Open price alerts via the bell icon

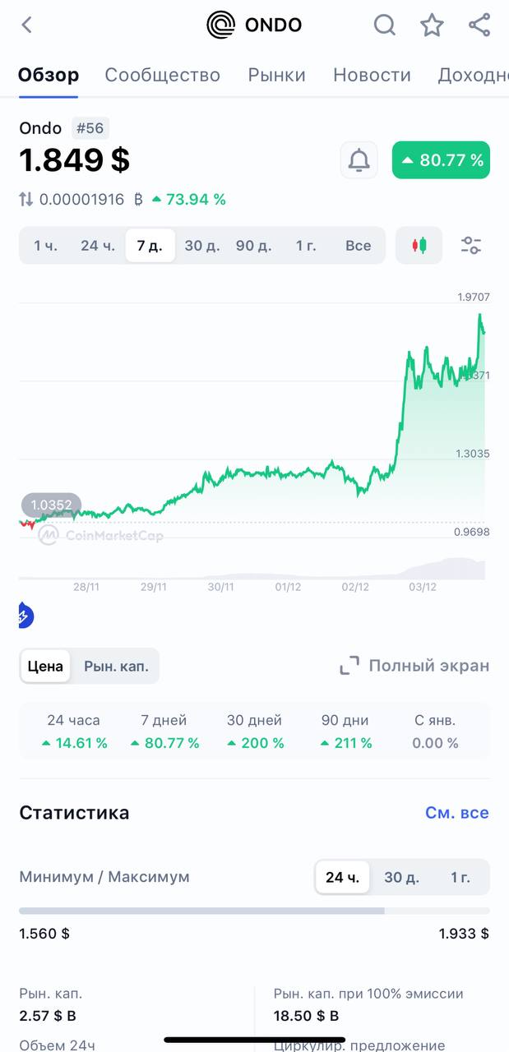359,159
